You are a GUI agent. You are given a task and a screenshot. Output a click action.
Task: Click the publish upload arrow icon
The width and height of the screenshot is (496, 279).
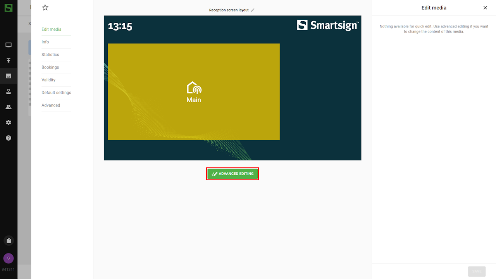[9, 60]
